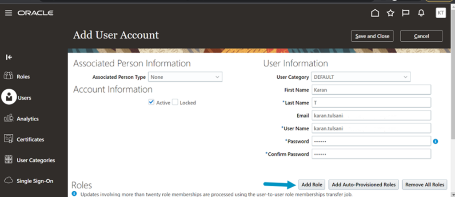
Task: Show notifications bell
Action: click(x=421, y=13)
